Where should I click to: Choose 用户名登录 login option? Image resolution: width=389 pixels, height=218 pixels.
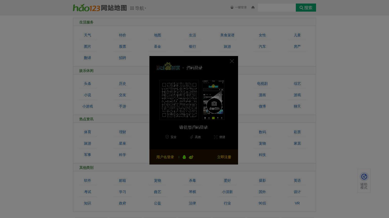point(165,157)
